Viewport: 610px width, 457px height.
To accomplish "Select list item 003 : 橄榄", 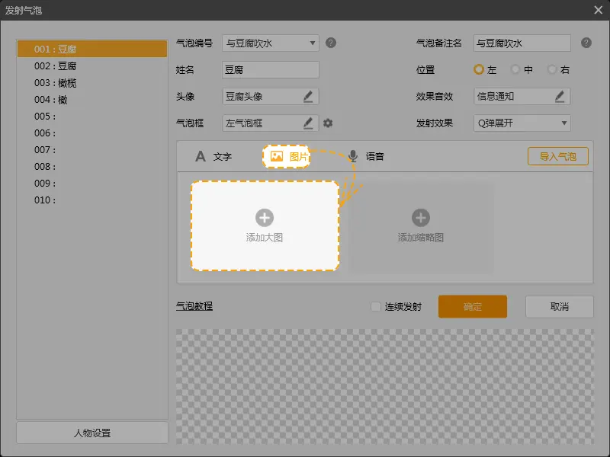I will point(55,83).
